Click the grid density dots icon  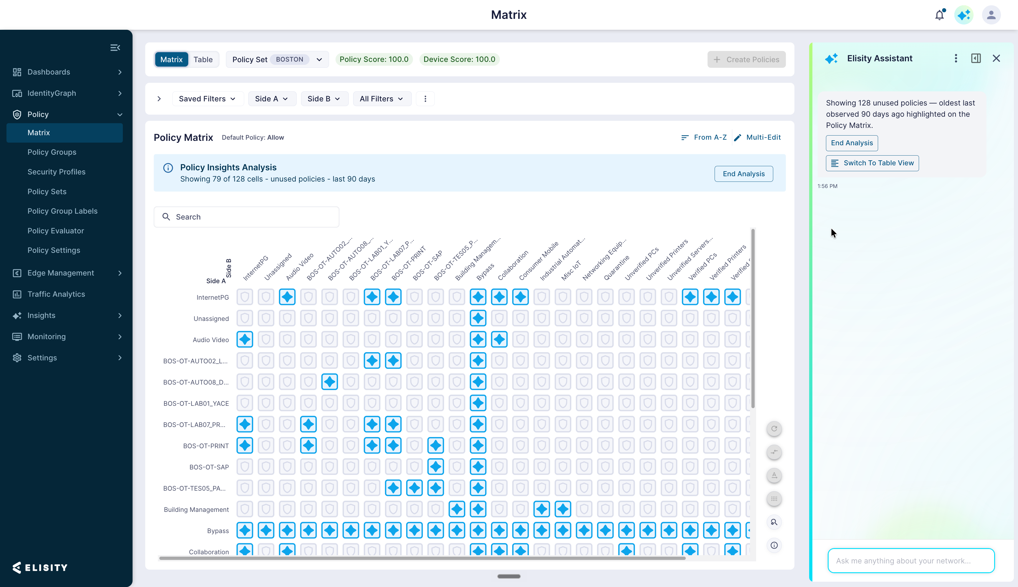click(x=774, y=499)
